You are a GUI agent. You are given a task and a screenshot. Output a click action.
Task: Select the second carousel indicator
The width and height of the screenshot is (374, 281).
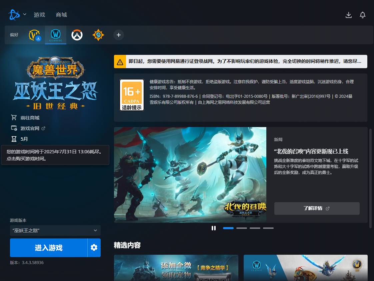pos(242,228)
